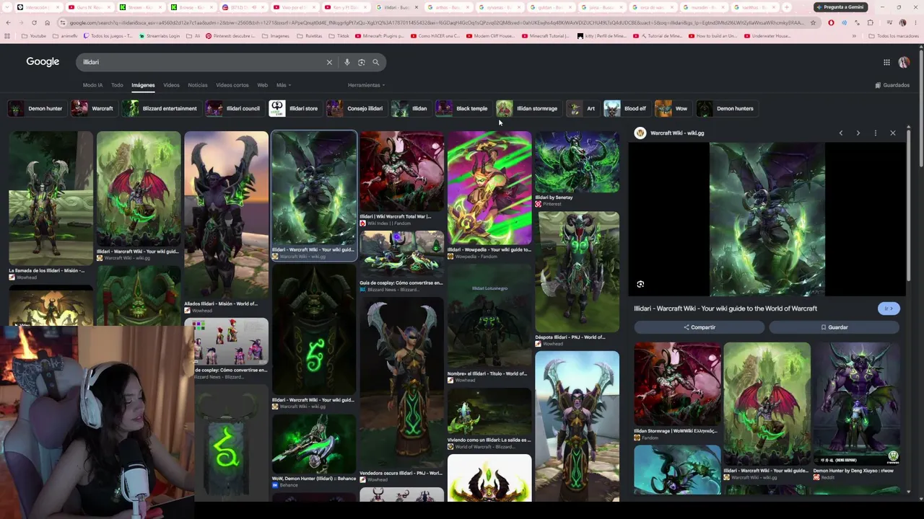The height and width of the screenshot is (519, 924).
Task: Switch to the Videos cortos tab
Action: (232, 85)
